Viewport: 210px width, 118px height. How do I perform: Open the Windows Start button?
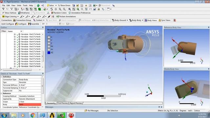4,115
